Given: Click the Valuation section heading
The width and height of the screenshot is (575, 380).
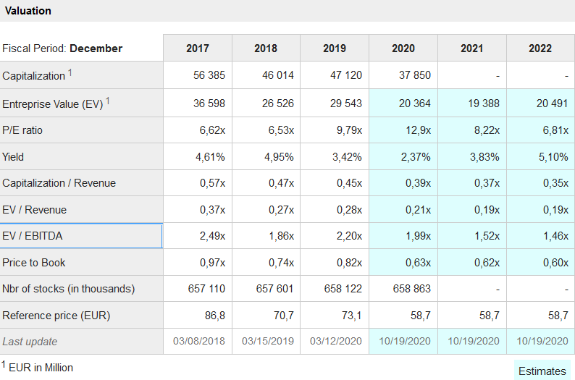Looking at the screenshot, I should click(x=28, y=11).
